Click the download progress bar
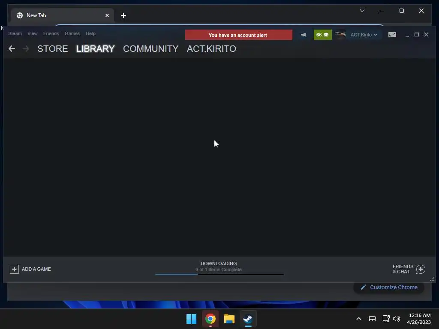Viewport: 439px width, 329px height. (219, 275)
